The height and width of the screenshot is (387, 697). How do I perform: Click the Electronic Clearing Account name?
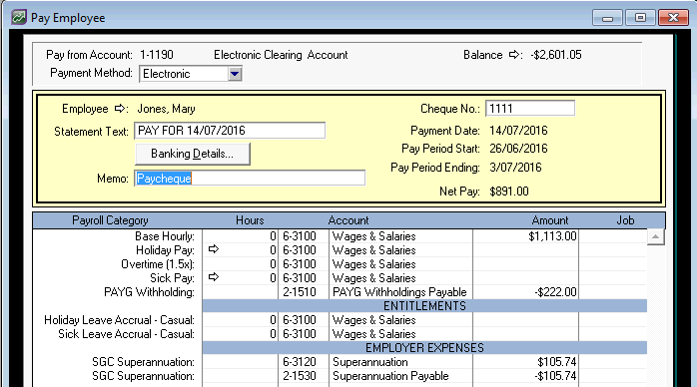(x=281, y=55)
